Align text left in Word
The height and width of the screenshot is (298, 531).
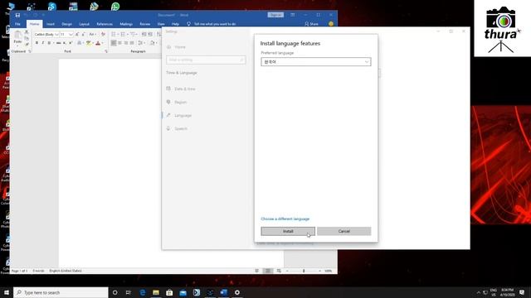click(x=114, y=43)
